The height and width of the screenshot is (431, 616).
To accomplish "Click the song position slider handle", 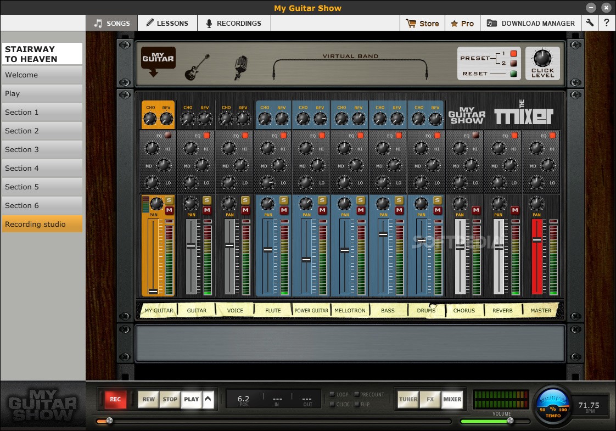I will [x=110, y=421].
